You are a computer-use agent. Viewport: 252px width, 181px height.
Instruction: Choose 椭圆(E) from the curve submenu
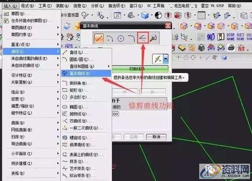pos(86,107)
